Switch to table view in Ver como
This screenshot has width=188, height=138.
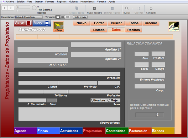67,17
